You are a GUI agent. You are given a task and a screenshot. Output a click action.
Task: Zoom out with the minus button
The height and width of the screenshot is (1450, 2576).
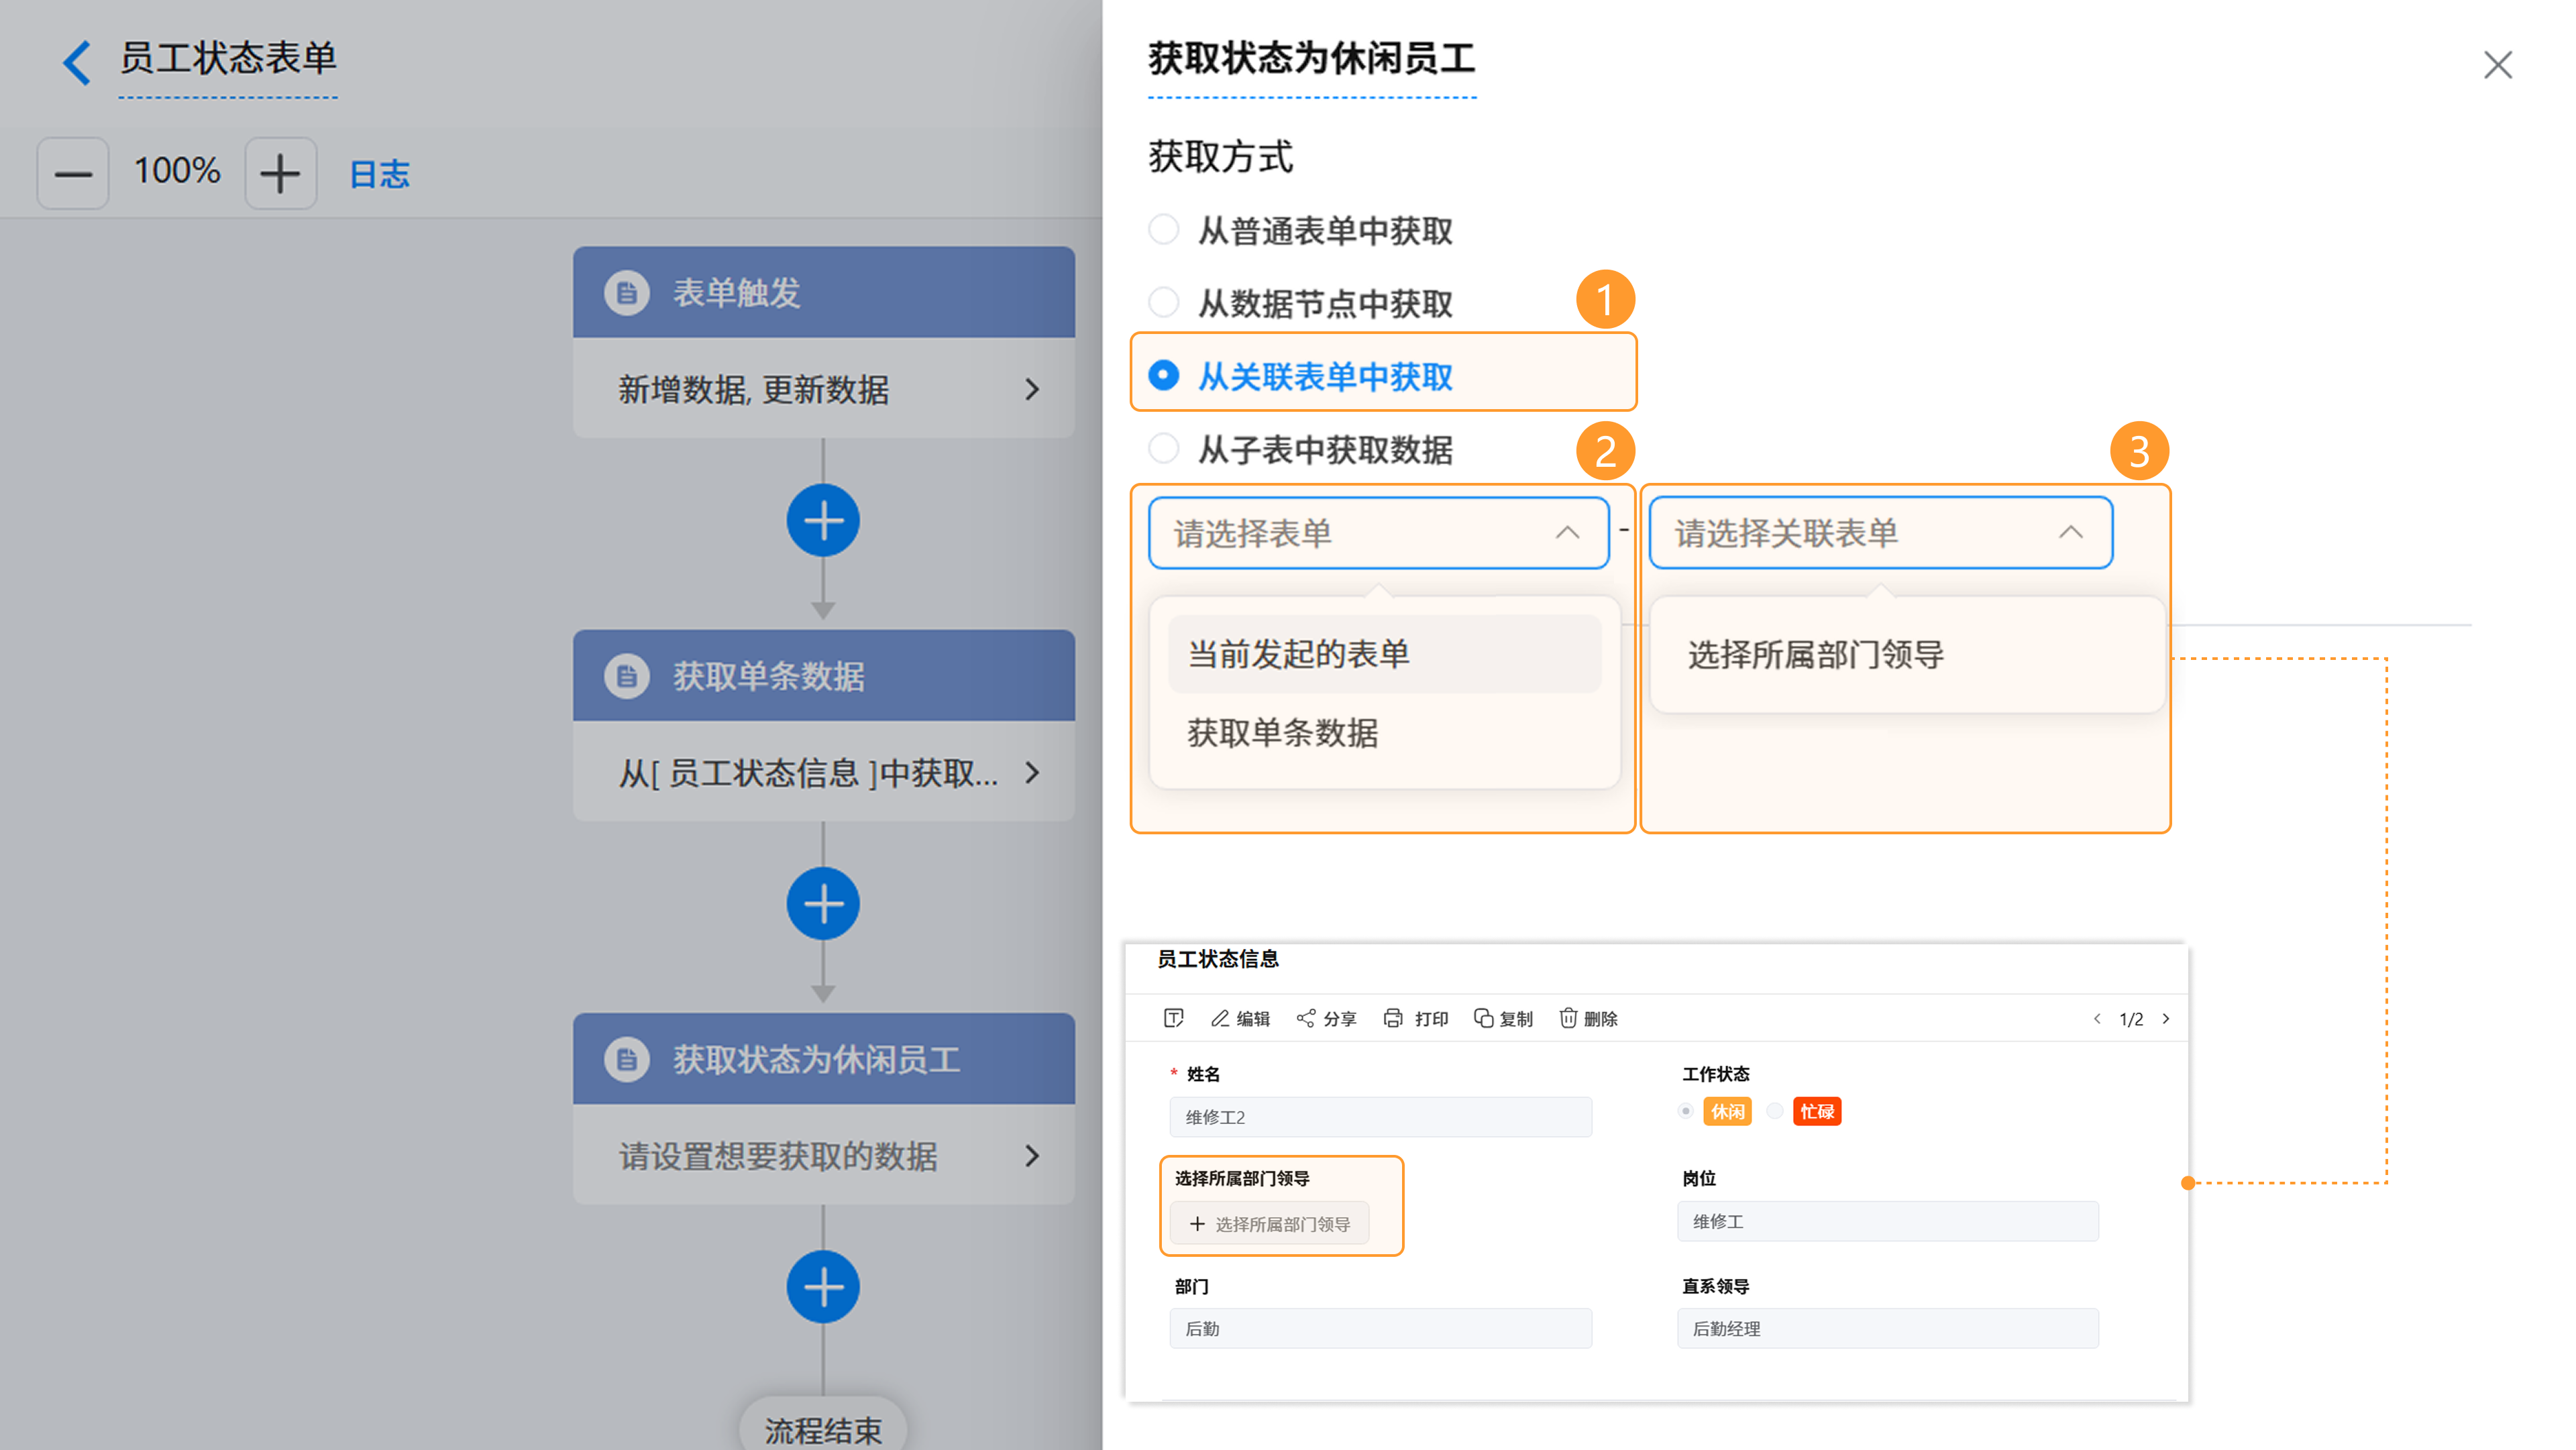[x=73, y=173]
